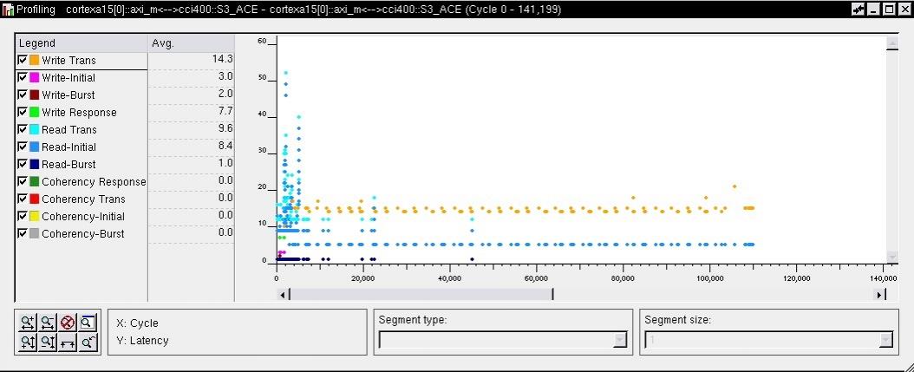Click the red Coherency Trans swatch
The width and height of the screenshot is (914, 372).
click(35, 199)
